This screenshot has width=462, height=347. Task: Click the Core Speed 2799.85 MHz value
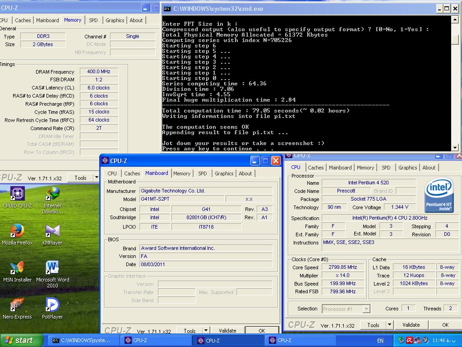tap(343, 267)
